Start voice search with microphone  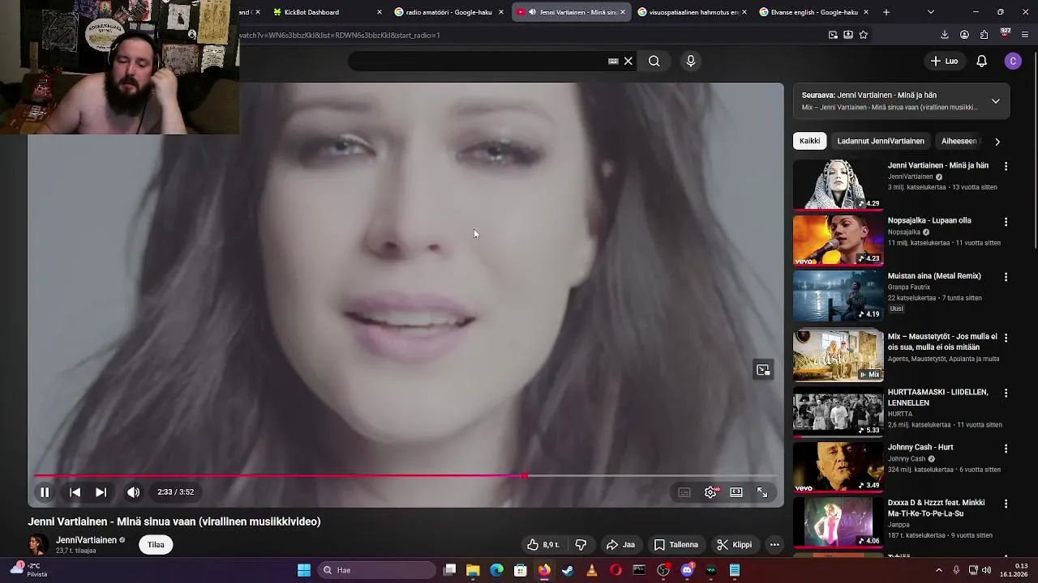(x=691, y=61)
